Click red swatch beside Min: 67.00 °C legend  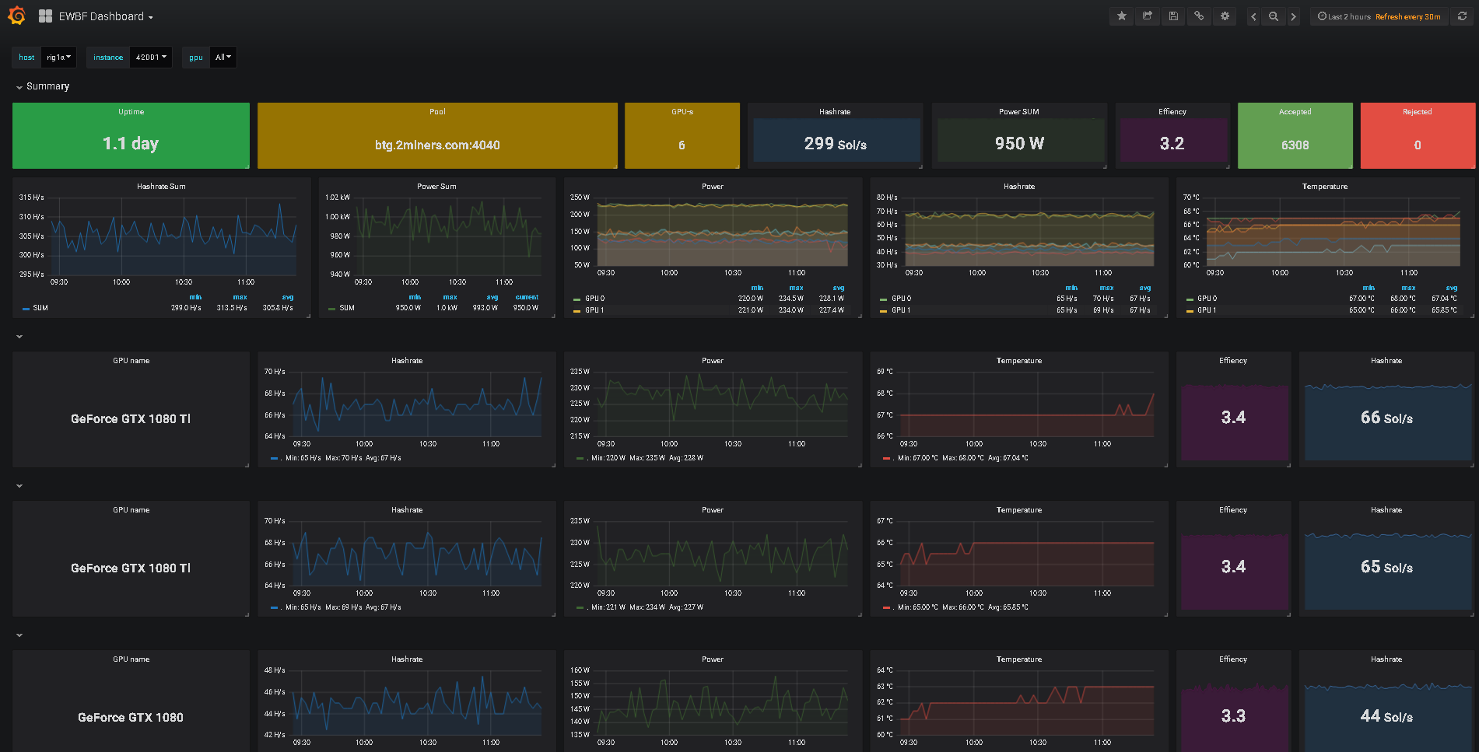click(x=887, y=459)
